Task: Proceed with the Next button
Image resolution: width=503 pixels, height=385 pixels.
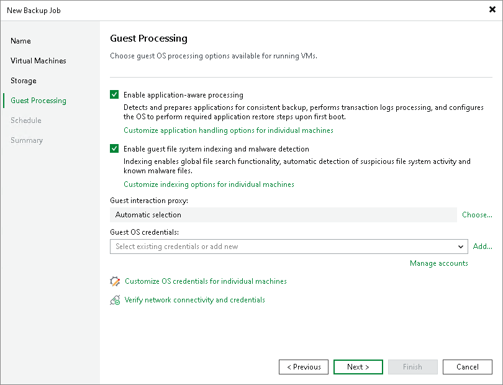Action: pyautogui.click(x=358, y=367)
